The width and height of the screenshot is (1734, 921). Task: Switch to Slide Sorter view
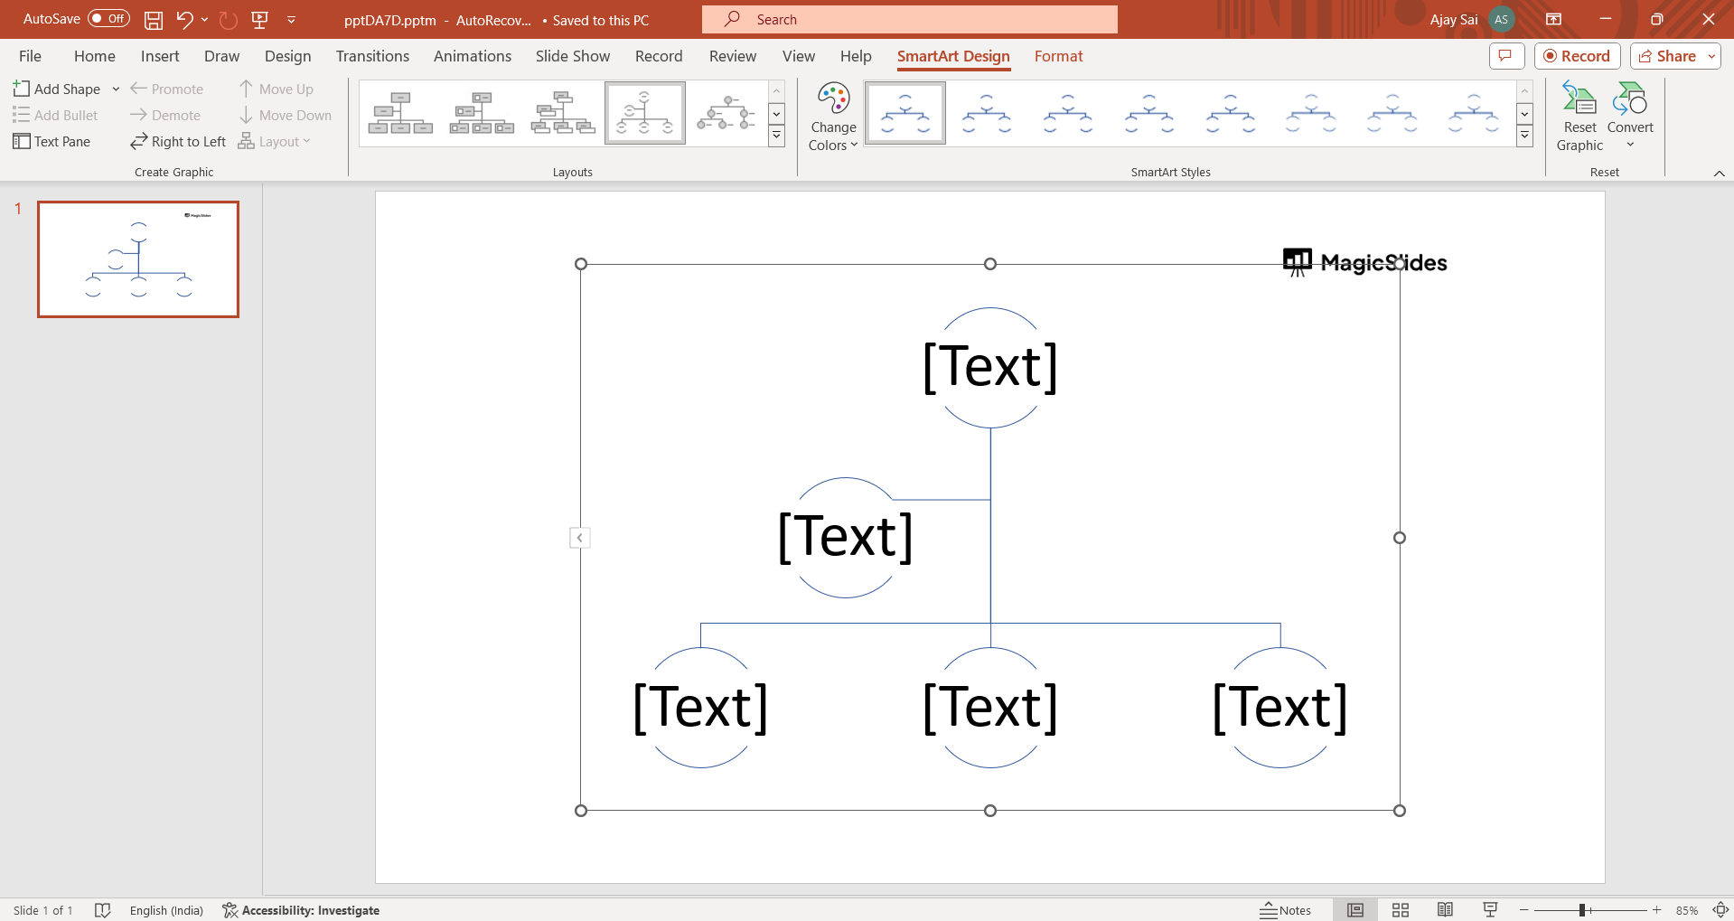click(x=1401, y=910)
